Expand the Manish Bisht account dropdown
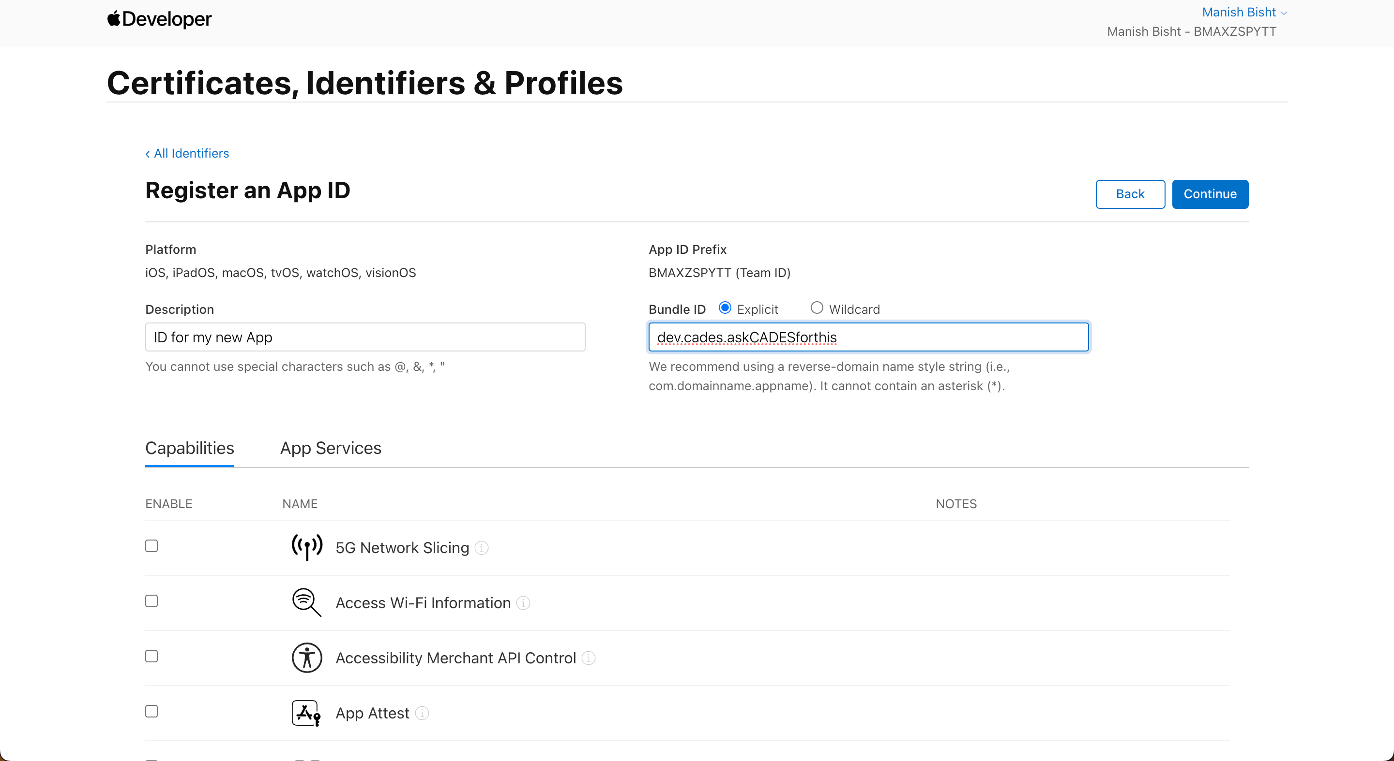This screenshot has height=761, width=1394. click(x=1244, y=12)
